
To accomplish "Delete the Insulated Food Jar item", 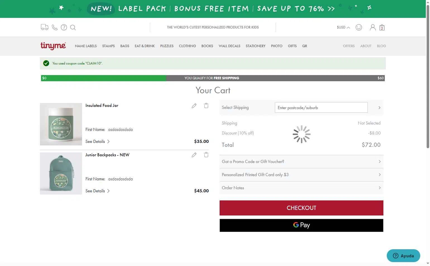I will click(206, 106).
